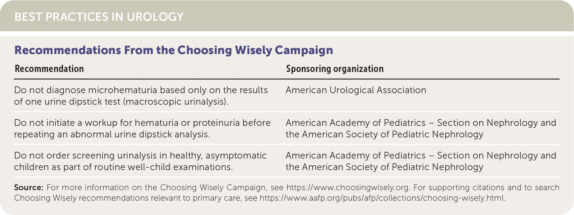Viewport: 574px width, 215px height.
Task: Click 'American Society of Pediatric Nephrology' in third row
Action: pyautogui.click(x=392, y=167)
